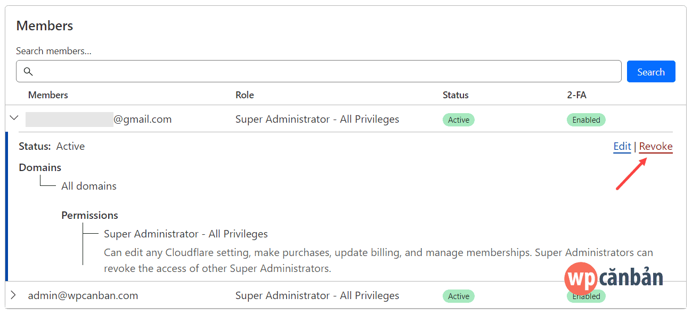Click the magnifier icon in search box

click(x=29, y=72)
